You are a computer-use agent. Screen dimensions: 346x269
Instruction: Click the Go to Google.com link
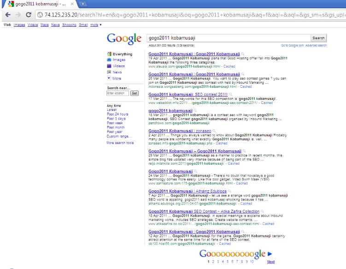tap(293, 46)
